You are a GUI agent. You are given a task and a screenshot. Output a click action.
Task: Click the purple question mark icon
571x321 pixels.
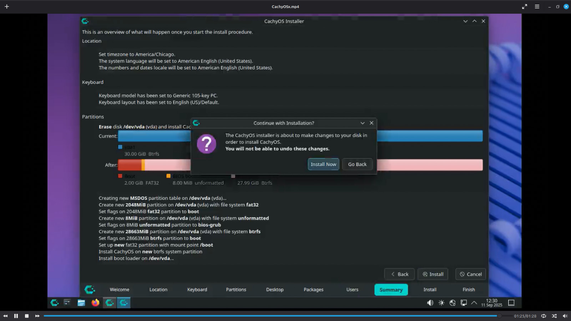point(206,144)
